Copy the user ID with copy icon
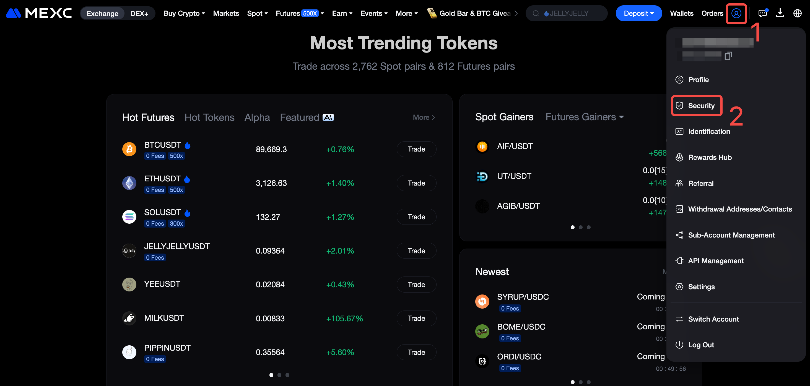 point(728,56)
